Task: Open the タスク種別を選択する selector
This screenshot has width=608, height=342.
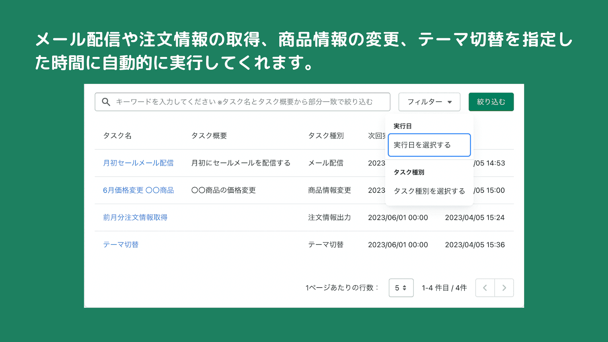Action: [x=429, y=191]
